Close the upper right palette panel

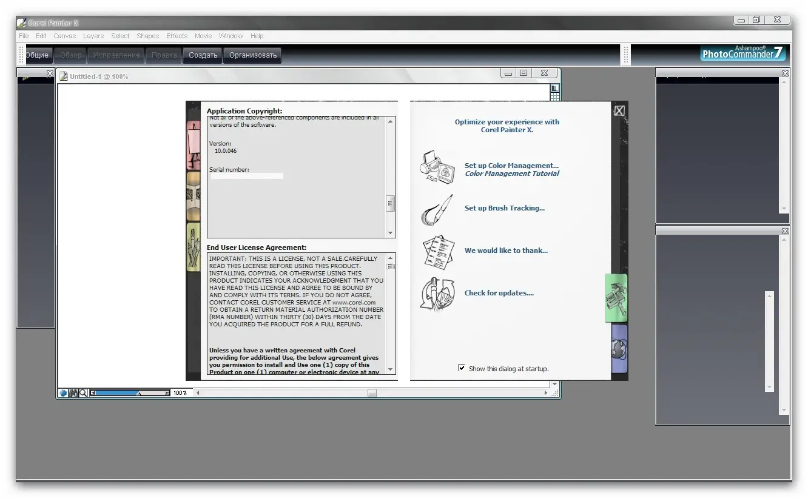(x=785, y=73)
